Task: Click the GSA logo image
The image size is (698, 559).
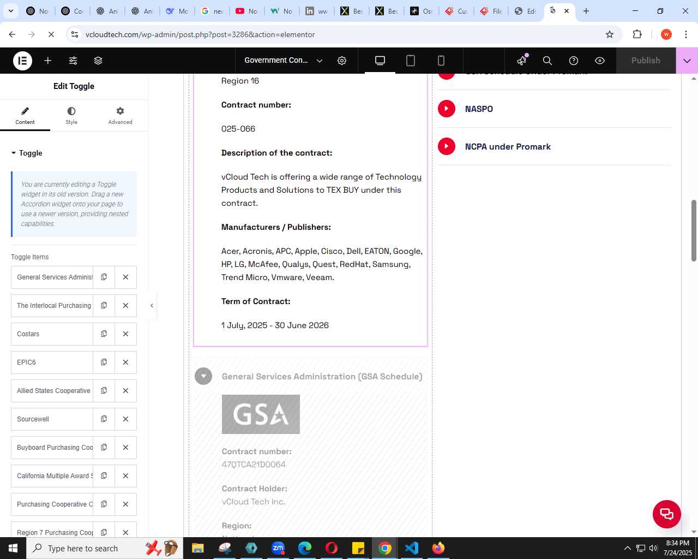Action: coord(261,414)
